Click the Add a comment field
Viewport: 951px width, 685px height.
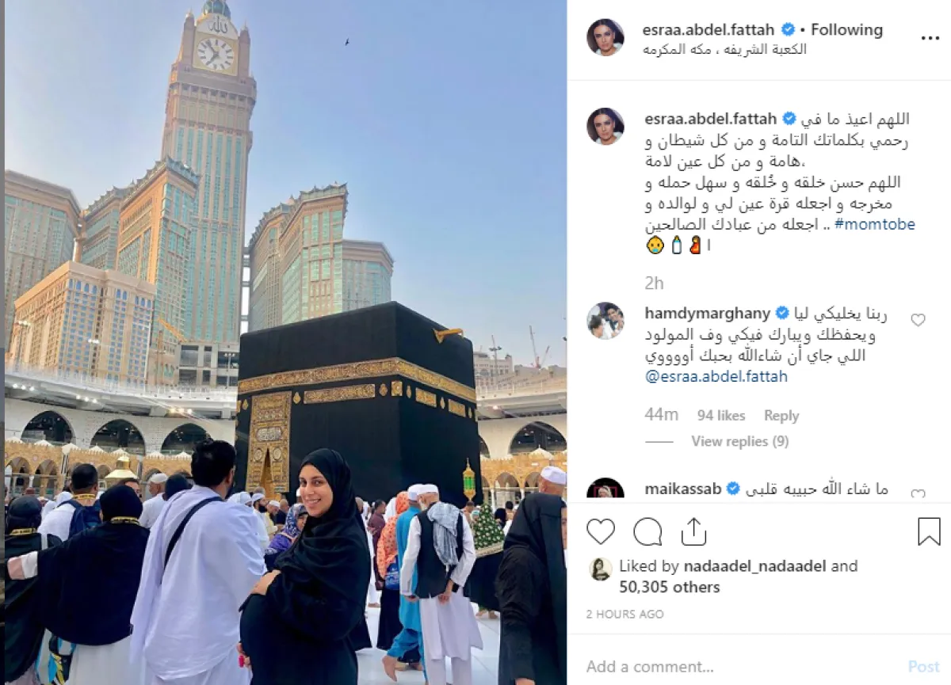[737, 666]
